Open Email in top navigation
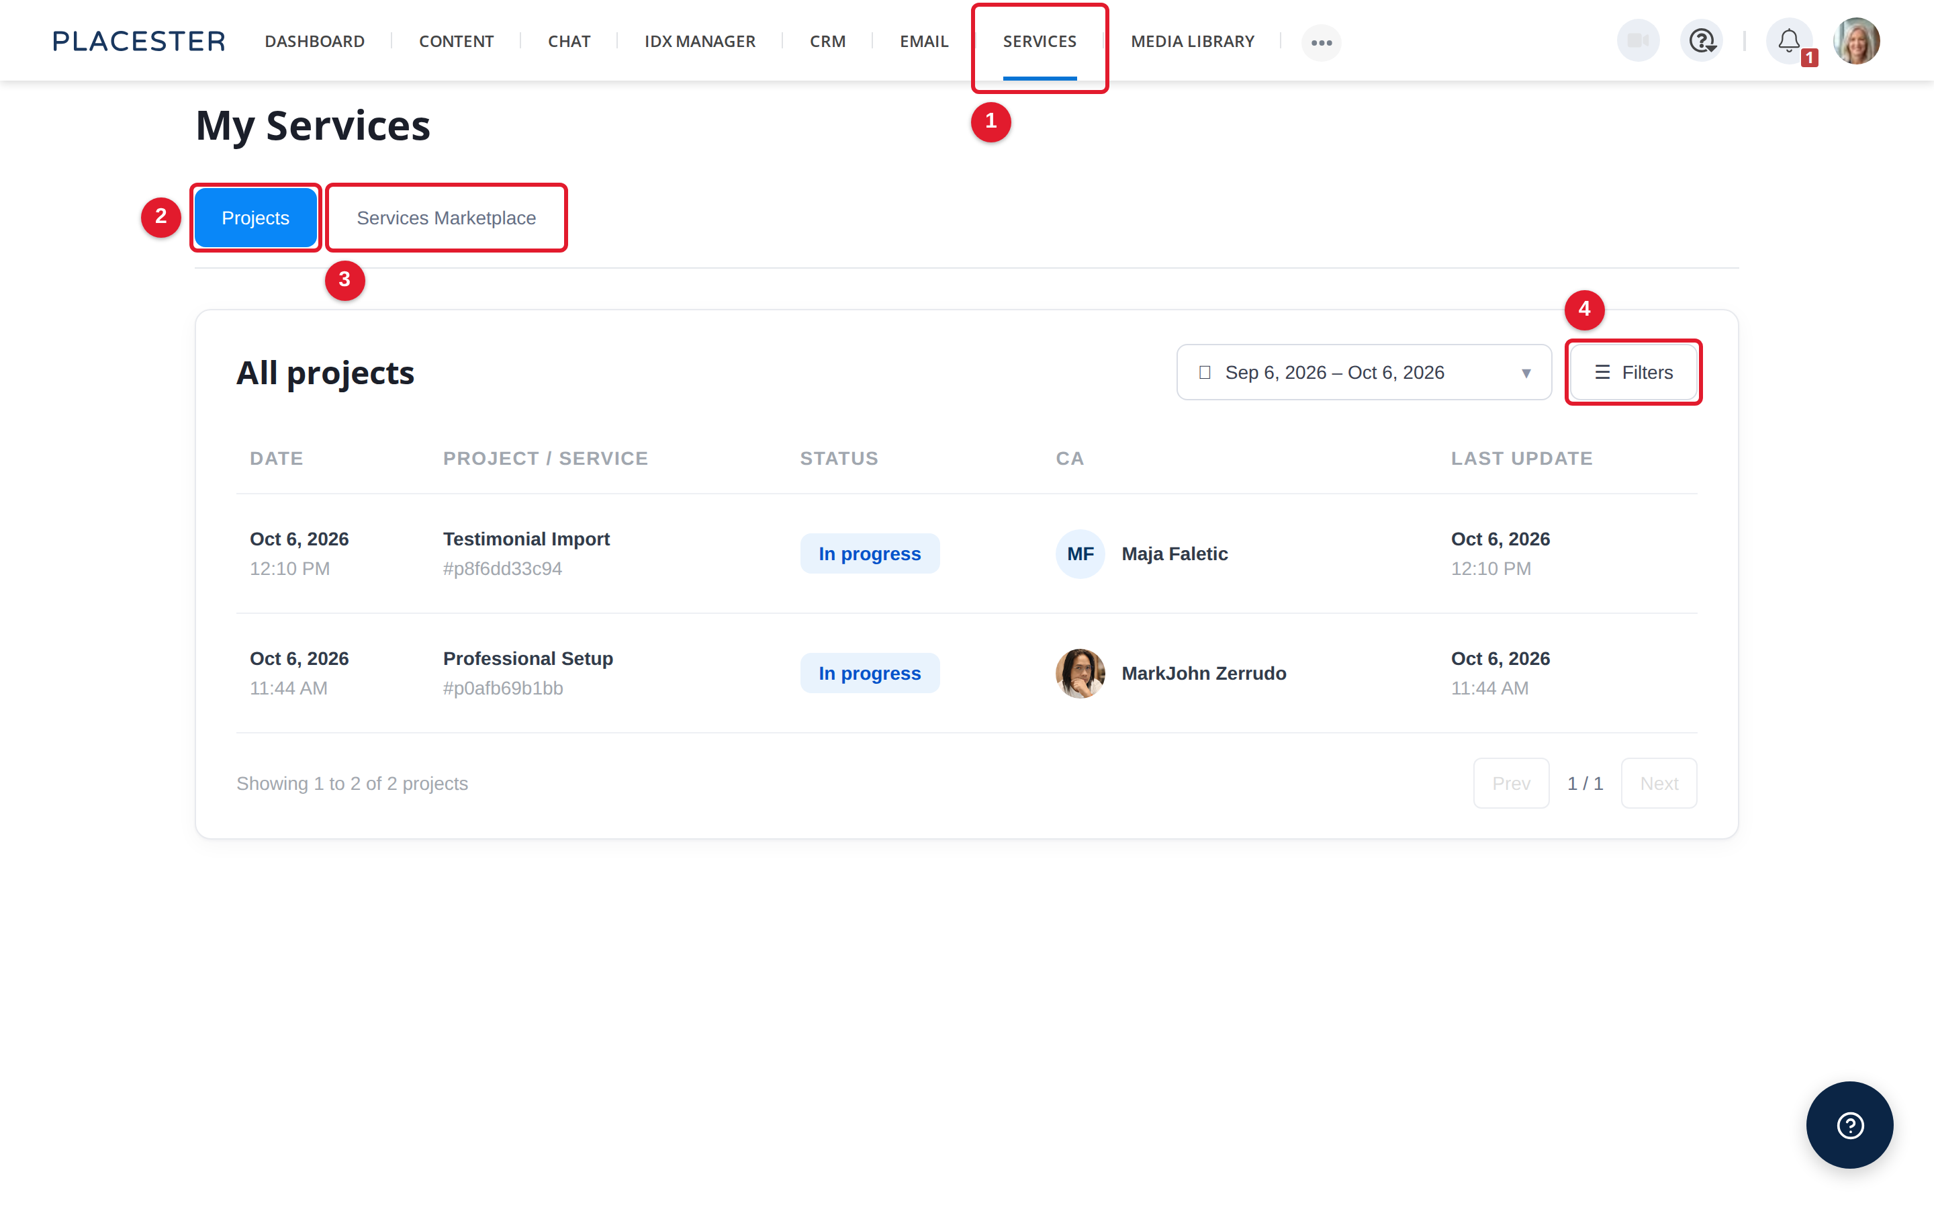The image size is (1934, 1209). coord(924,42)
